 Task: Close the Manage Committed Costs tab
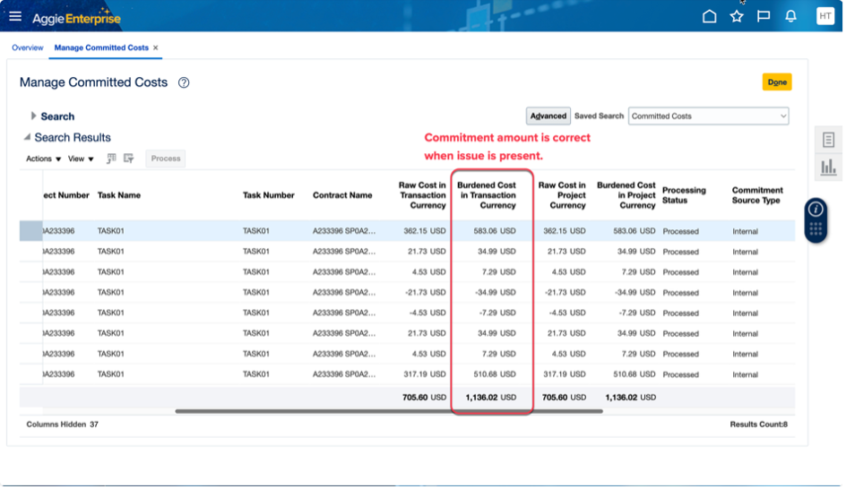[x=155, y=47]
